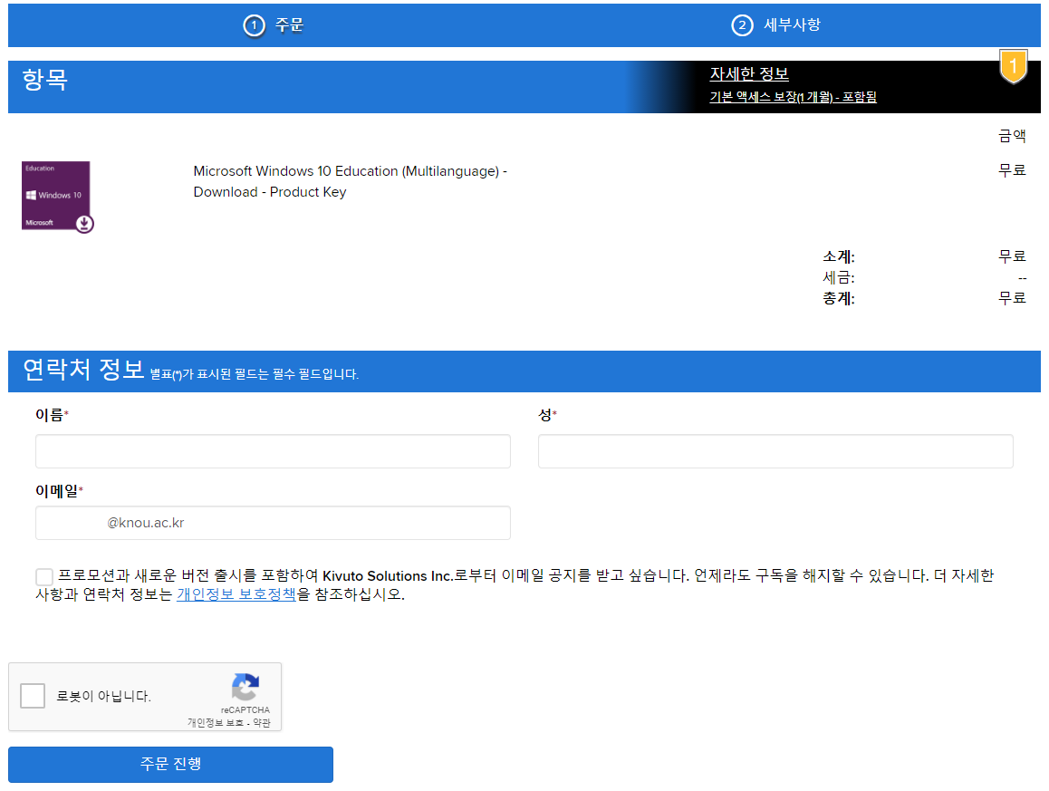This screenshot has width=1049, height=791.
Task: Open reCAPTCHA 약관 link
Action: pos(262,723)
